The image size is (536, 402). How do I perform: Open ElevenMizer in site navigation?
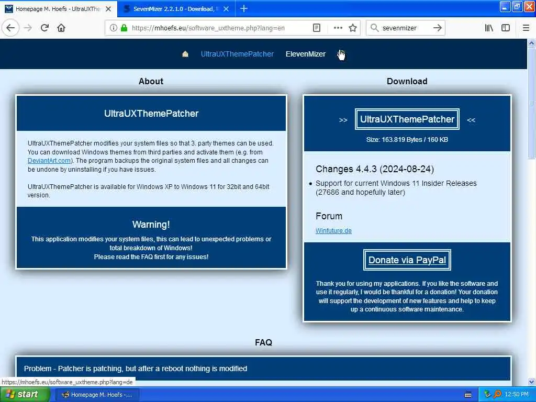pyautogui.click(x=306, y=54)
